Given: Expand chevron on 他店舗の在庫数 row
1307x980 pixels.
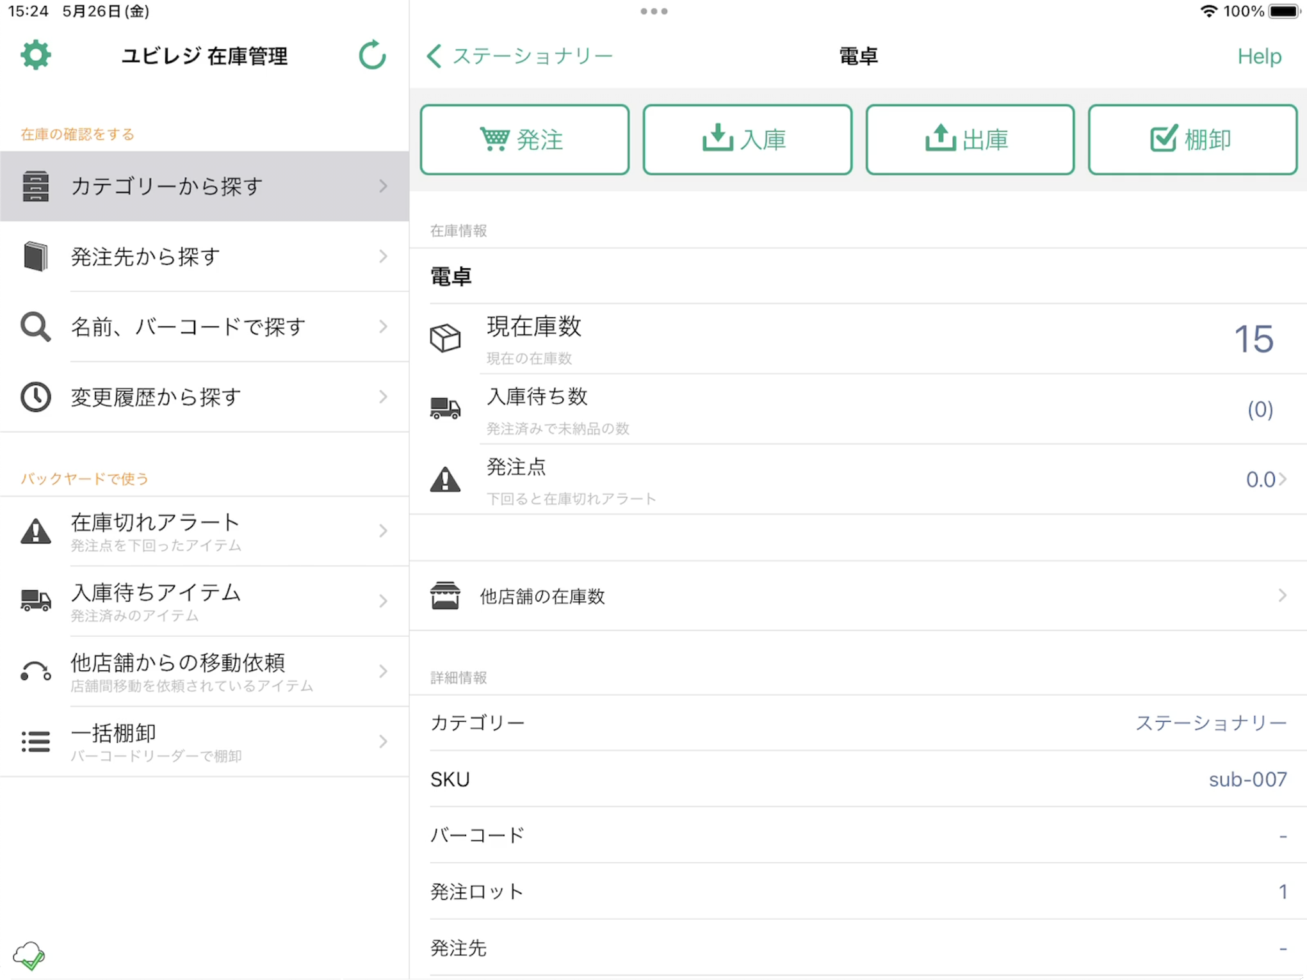Looking at the screenshot, I should pyautogui.click(x=1282, y=596).
